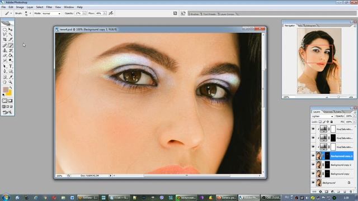This screenshot has height=201, width=358.
Task: Select the Hand tool
Action: point(4,82)
